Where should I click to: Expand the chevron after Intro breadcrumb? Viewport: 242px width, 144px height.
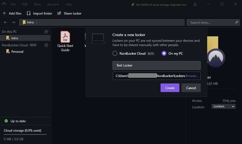(x=37, y=23)
